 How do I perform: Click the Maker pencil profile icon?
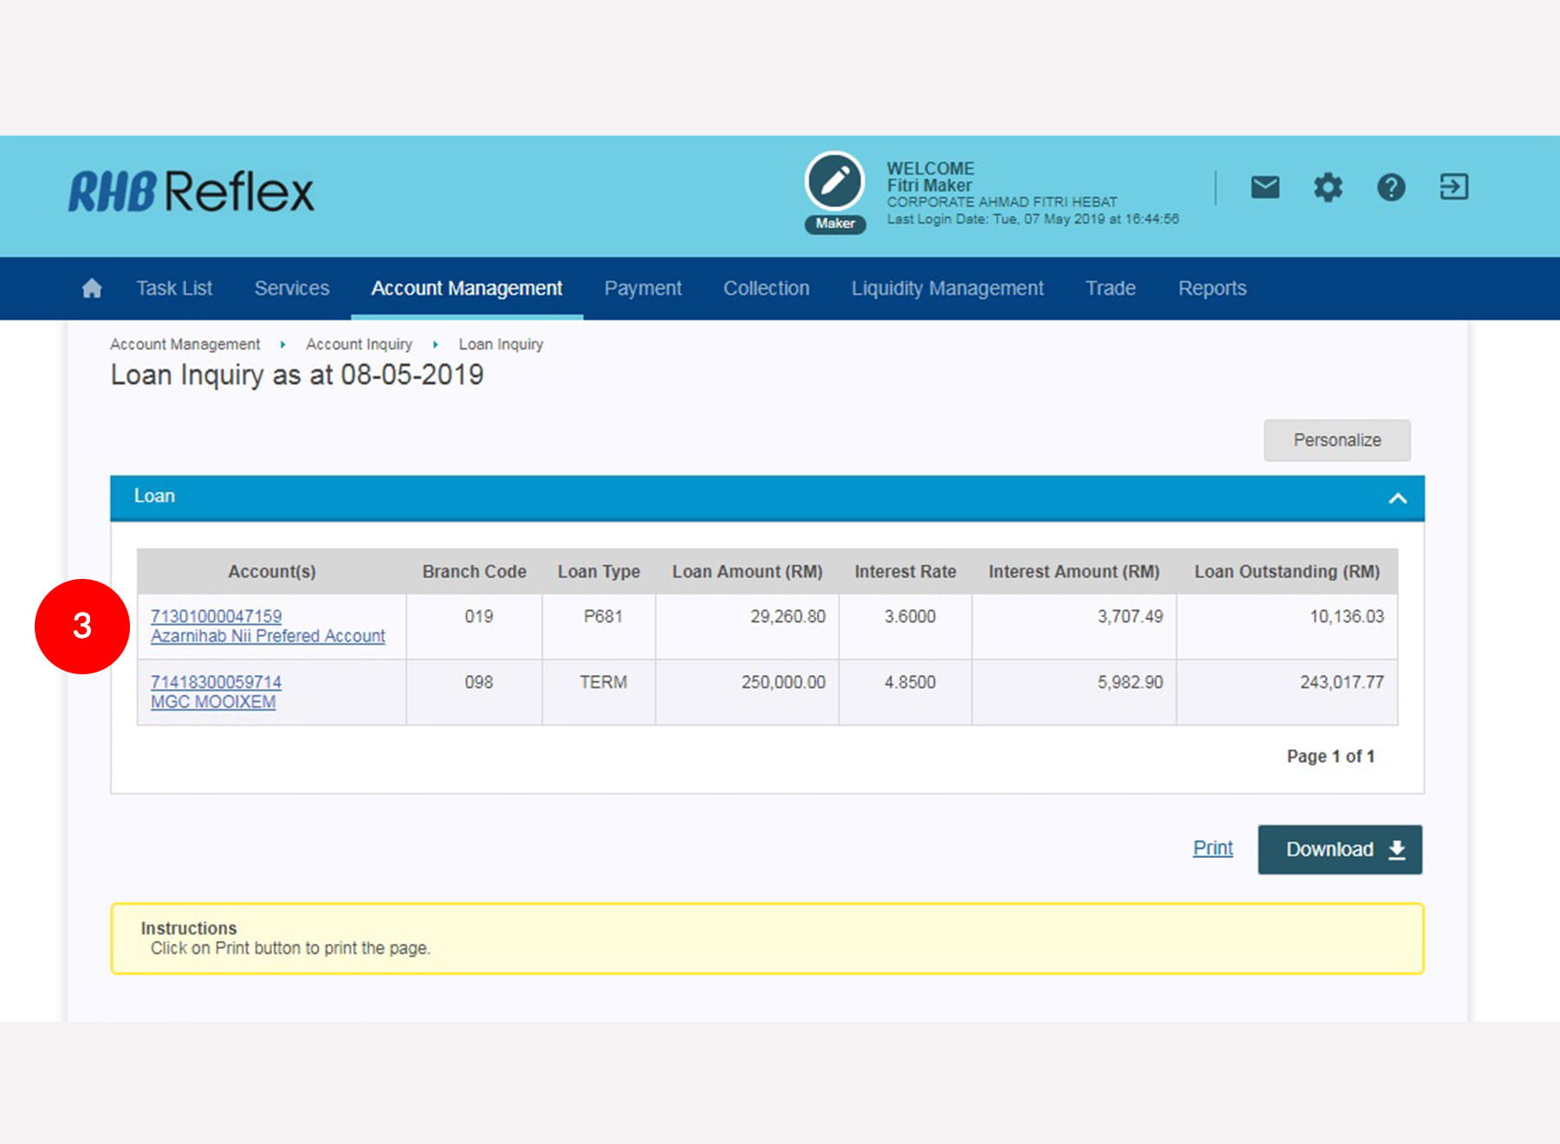pyautogui.click(x=835, y=183)
